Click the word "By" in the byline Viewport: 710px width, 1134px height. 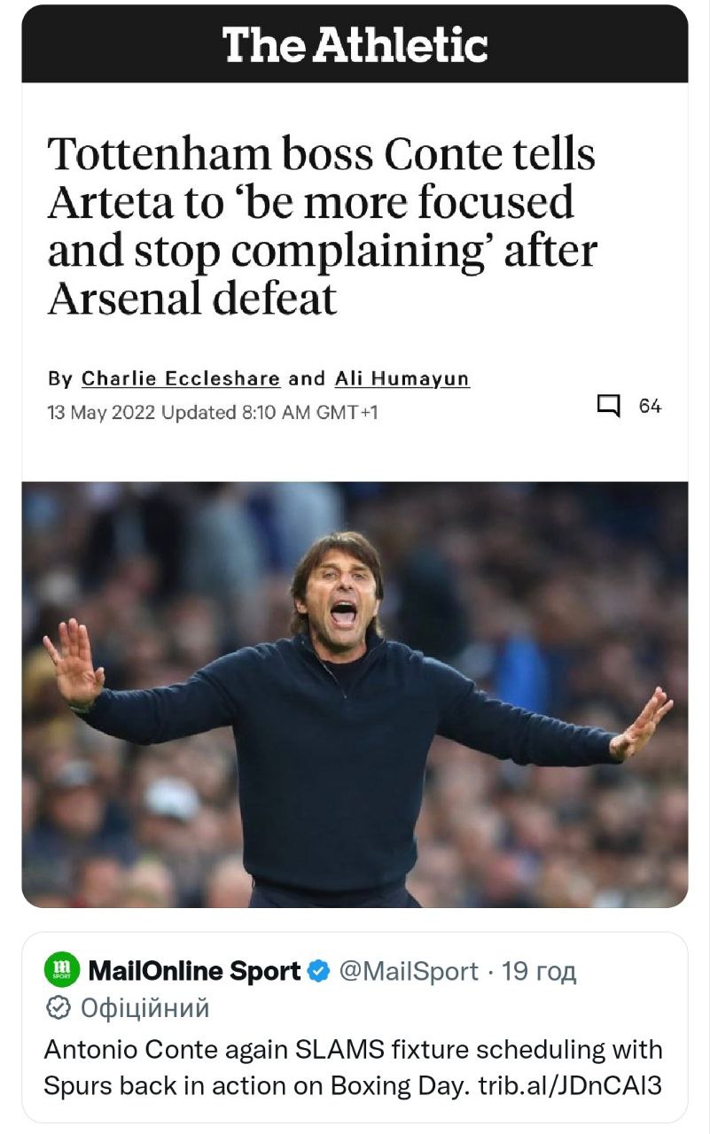[x=60, y=378]
